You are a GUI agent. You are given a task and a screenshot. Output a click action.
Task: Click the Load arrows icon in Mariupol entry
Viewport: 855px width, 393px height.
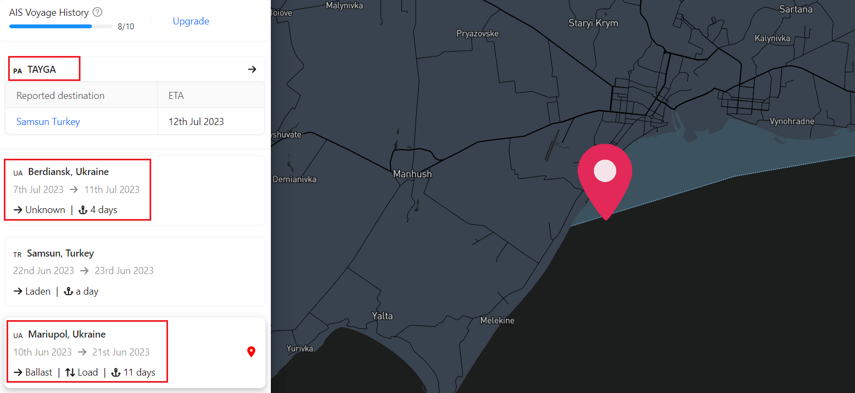tap(70, 372)
